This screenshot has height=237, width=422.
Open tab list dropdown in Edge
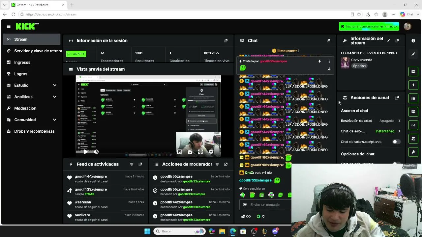(5, 5)
